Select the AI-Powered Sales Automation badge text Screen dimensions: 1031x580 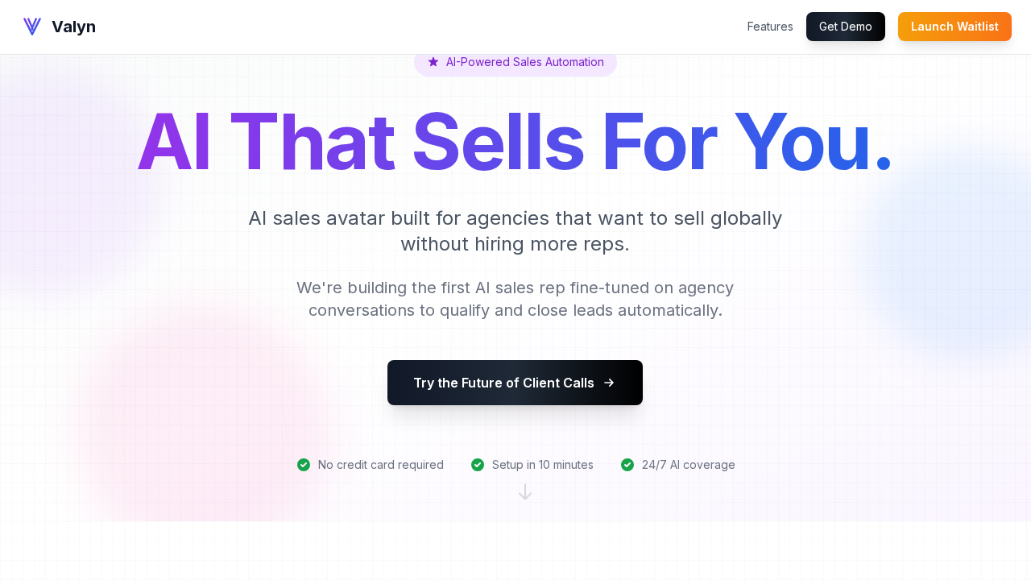click(525, 62)
